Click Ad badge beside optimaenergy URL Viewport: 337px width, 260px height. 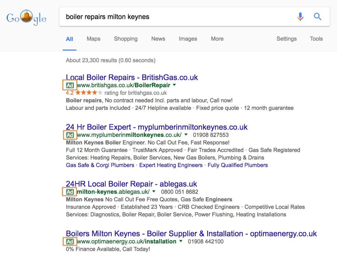click(70, 242)
